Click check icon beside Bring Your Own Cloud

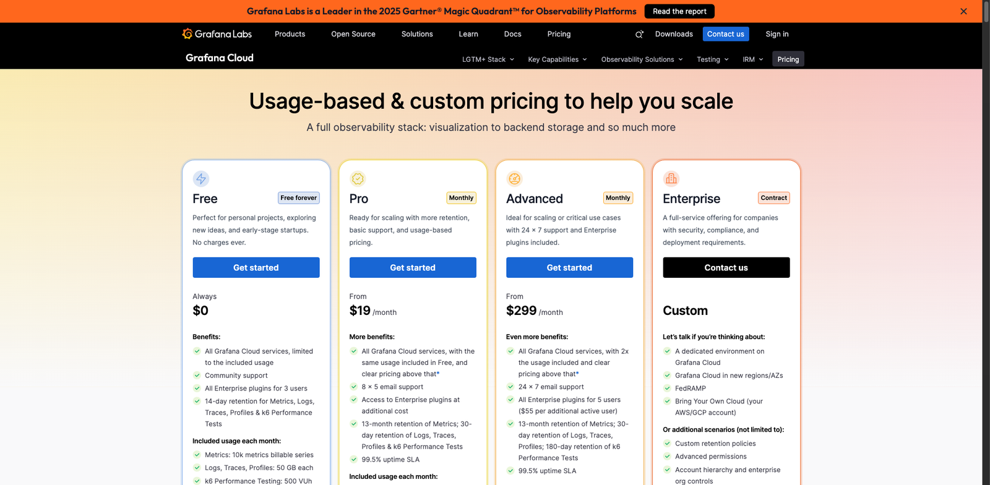coord(667,401)
